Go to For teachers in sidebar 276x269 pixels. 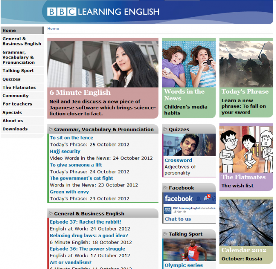pyautogui.click(x=18, y=104)
